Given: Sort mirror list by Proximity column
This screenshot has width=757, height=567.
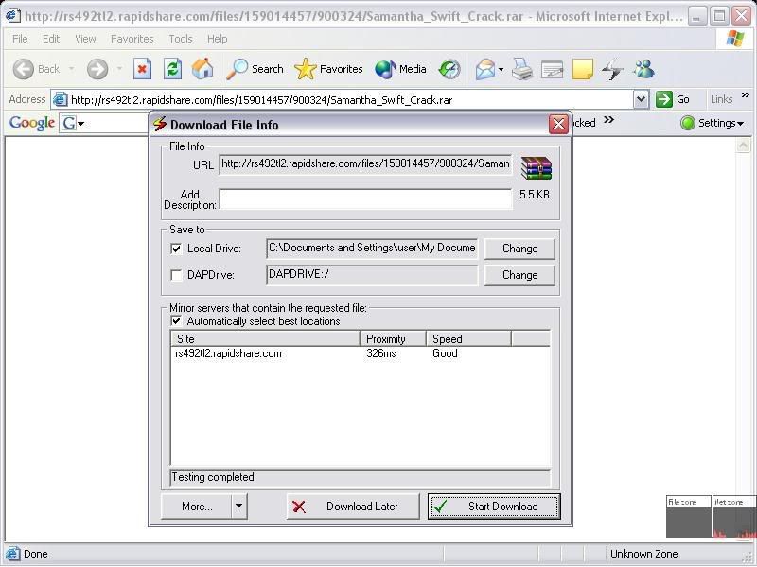Looking at the screenshot, I should pos(393,338).
